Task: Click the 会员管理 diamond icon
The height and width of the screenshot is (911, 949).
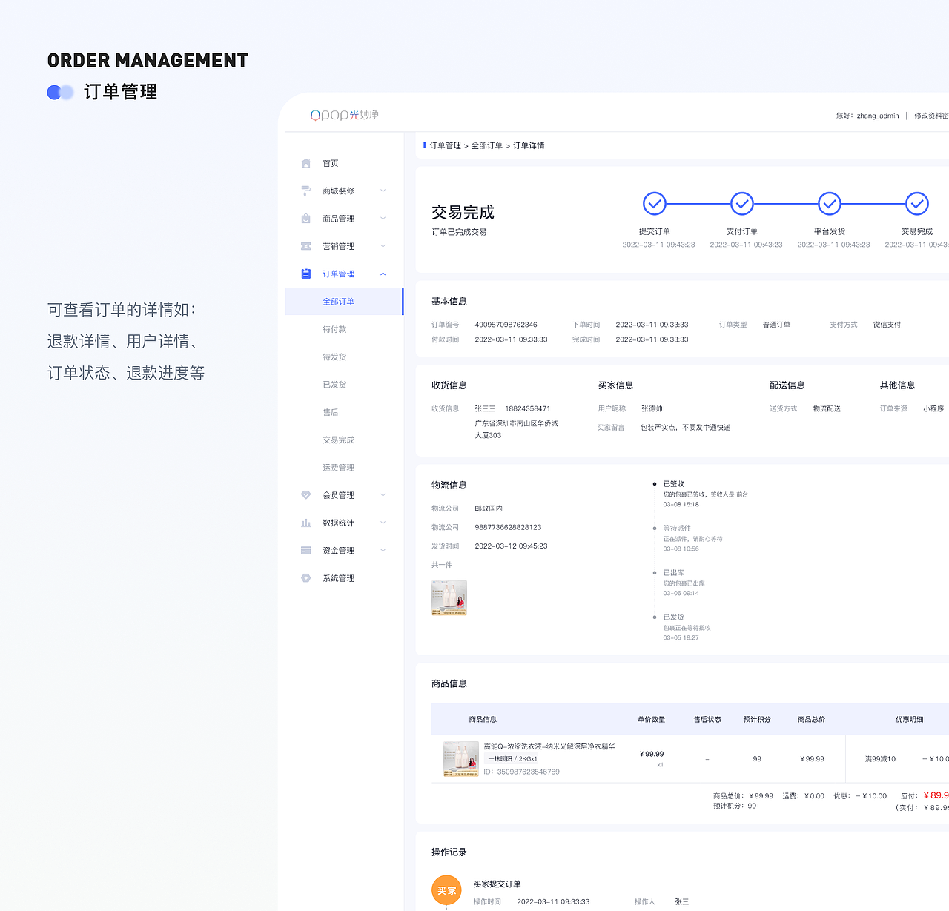Action: [305, 495]
